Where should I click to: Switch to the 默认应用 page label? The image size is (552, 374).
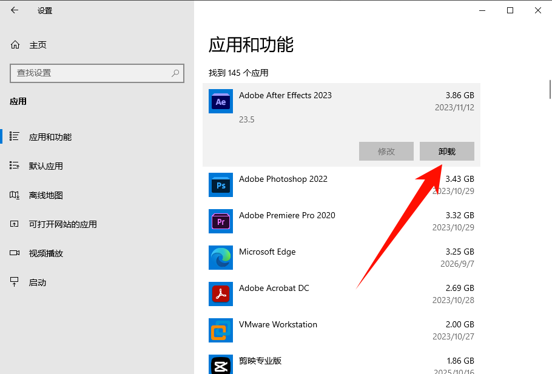click(45, 166)
